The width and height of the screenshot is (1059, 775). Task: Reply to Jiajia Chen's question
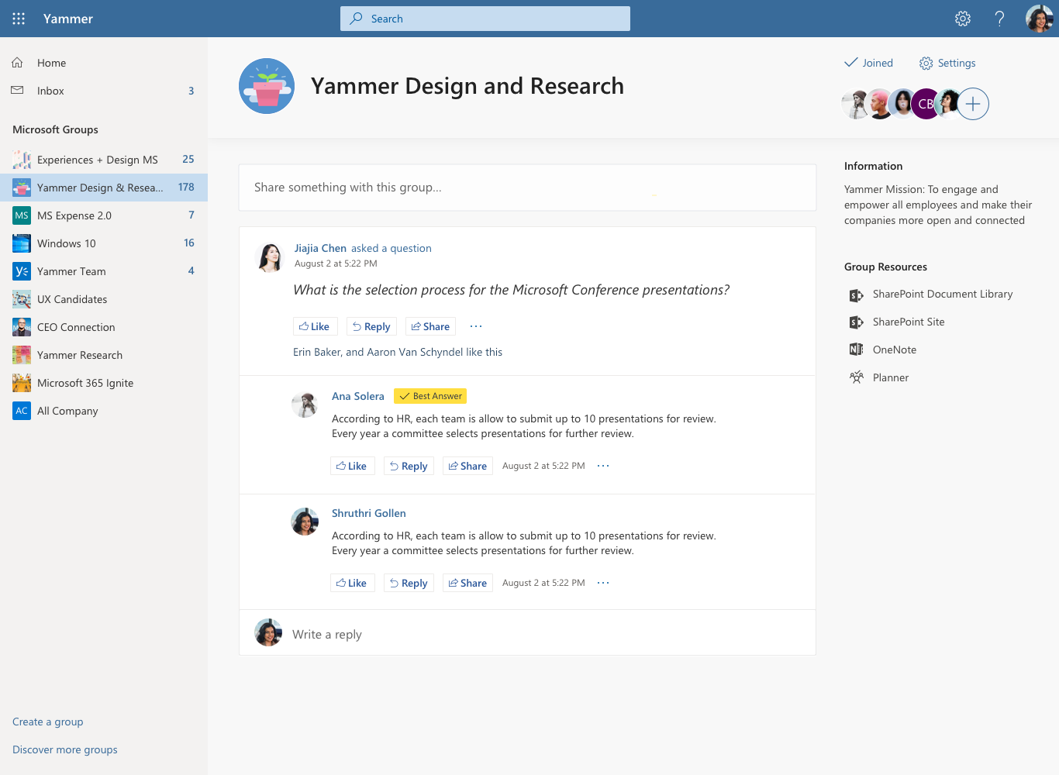point(371,326)
